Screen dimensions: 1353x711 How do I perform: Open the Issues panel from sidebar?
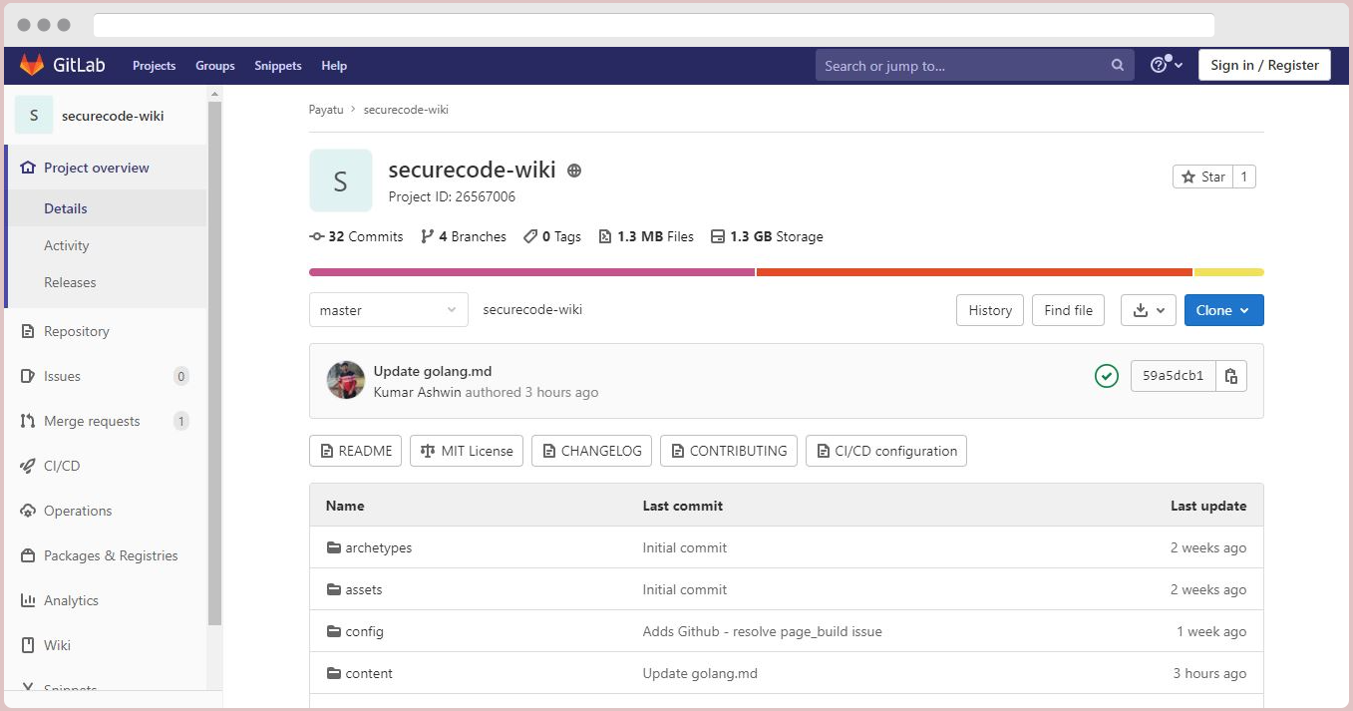[x=63, y=376]
